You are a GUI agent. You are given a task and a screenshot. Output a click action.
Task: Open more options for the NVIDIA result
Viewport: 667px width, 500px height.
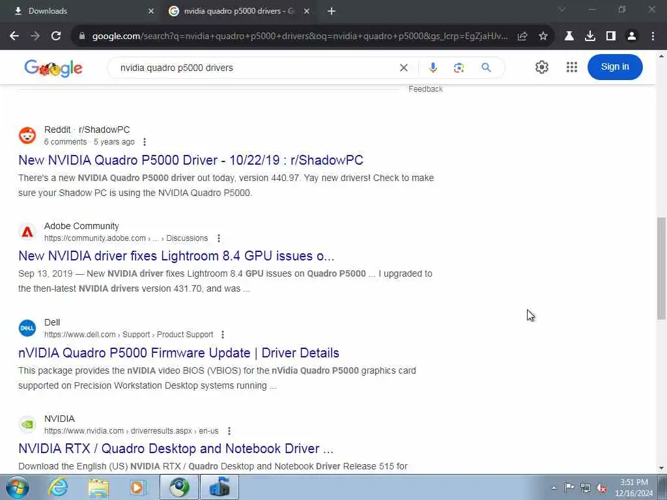[x=229, y=431]
